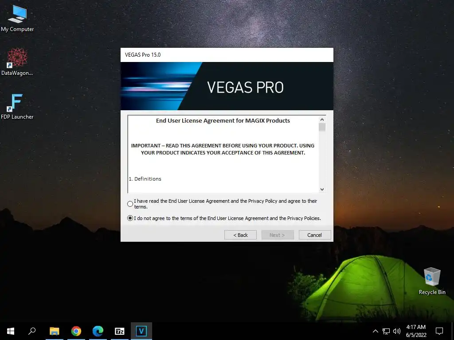Click the '1. Definitions' heading
This screenshot has height=340, width=454.
(x=145, y=179)
